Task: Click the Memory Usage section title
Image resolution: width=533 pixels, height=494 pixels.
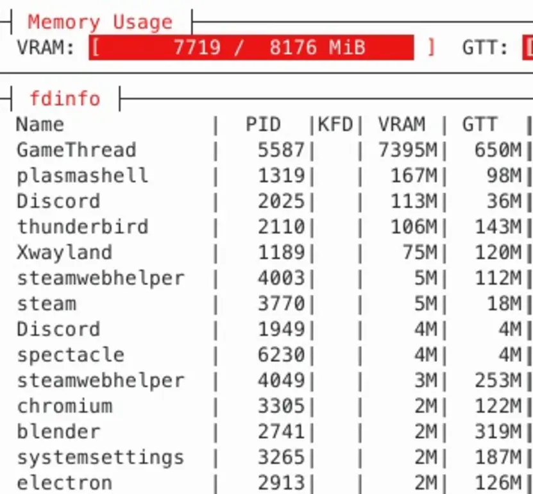Action: coord(100,22)
